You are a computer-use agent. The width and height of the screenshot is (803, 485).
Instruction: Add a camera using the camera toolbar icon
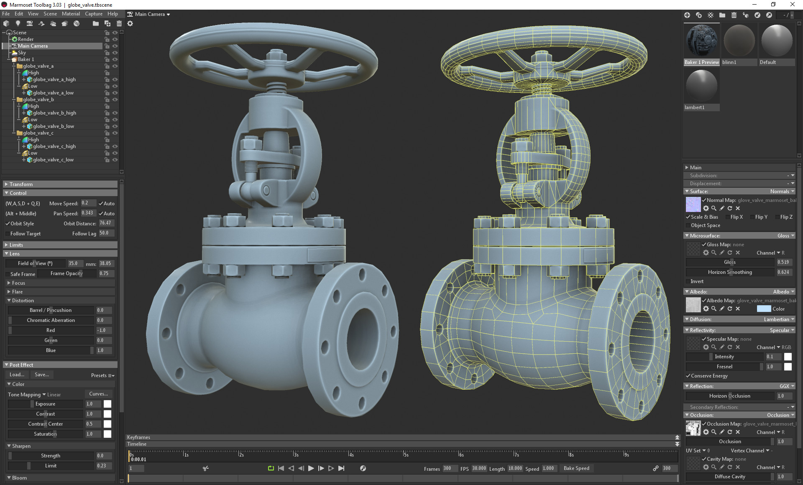30,23
